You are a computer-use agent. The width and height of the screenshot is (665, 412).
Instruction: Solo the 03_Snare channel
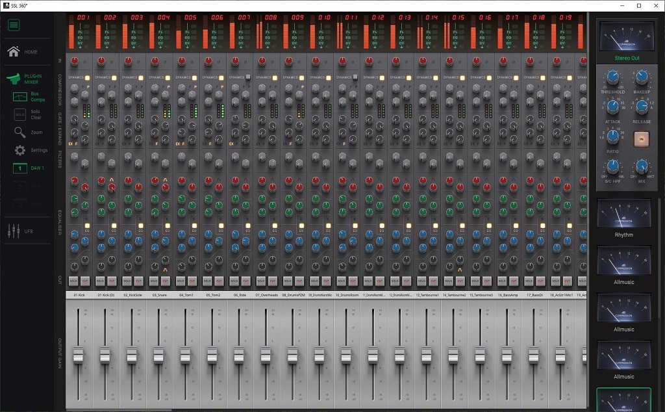pyautogui.click(x=153, y=281)
